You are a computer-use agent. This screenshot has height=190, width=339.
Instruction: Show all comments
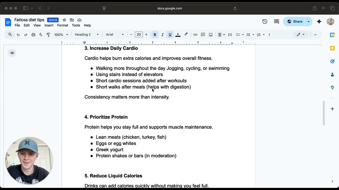(x=276, y=22)
